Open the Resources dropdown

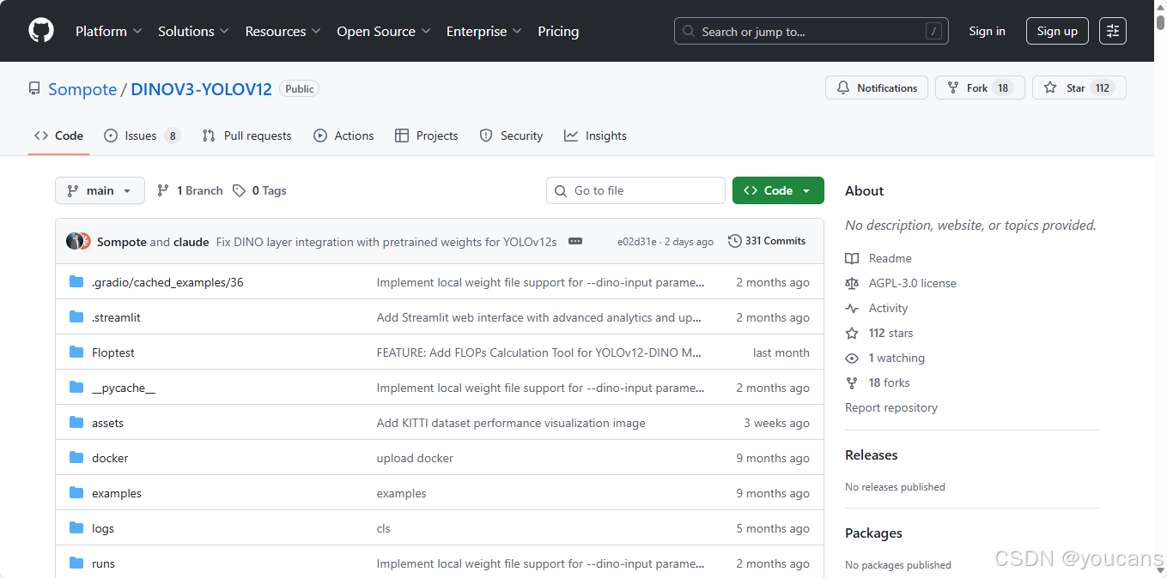point(283,31)
